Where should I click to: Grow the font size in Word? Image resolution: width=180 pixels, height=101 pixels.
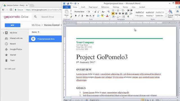95,12
